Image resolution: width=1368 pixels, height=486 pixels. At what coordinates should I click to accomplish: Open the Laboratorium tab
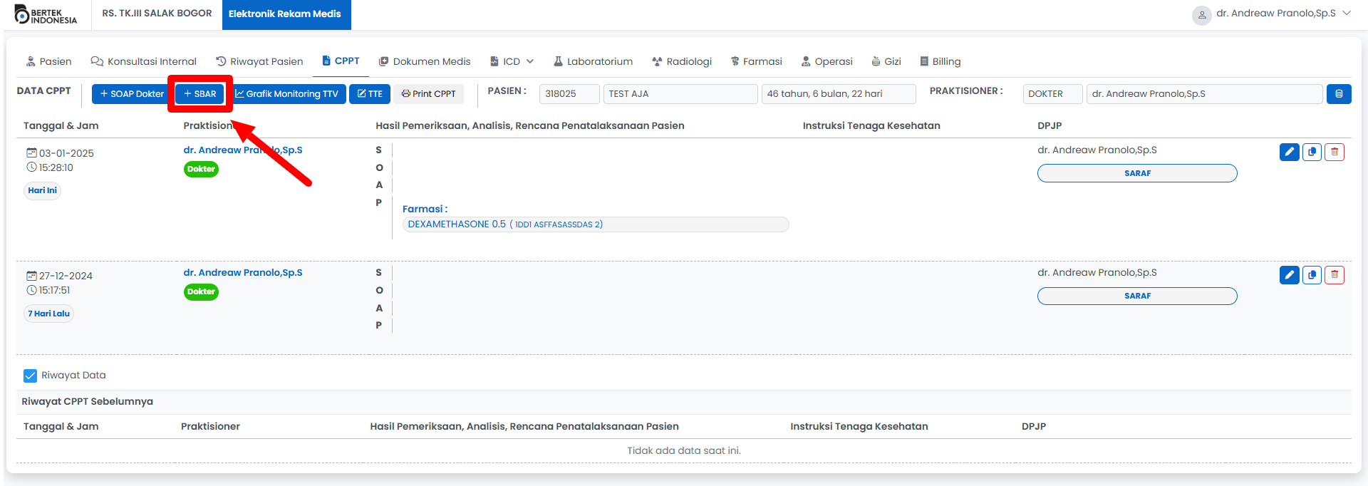click(593, 62)
